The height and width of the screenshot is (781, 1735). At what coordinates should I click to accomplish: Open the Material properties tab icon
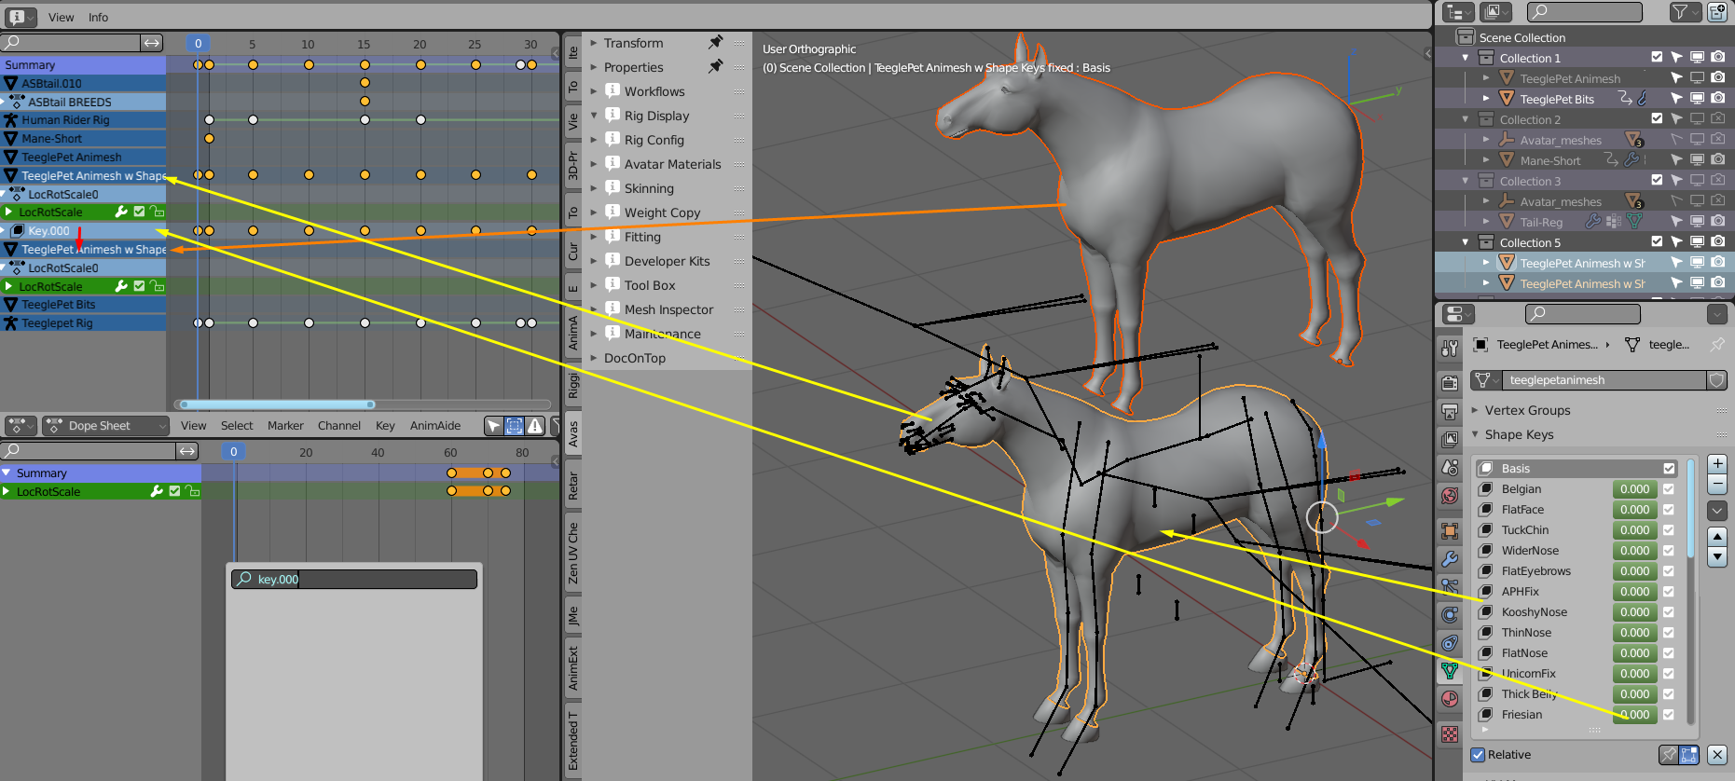click(x=1450, y=698)
